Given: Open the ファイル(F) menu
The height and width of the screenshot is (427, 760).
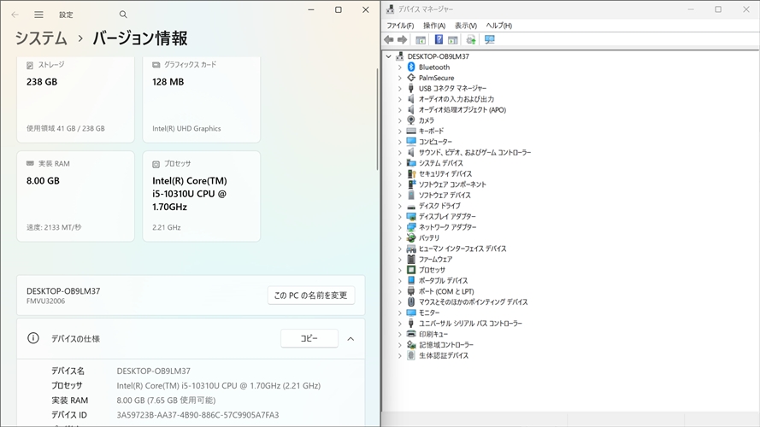Looking at the screenshot, I should click(x=400, y=26).
